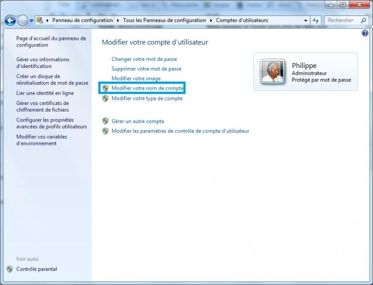Open Modifier votre type de compte

pyautogui.click(x=147, y=98)
